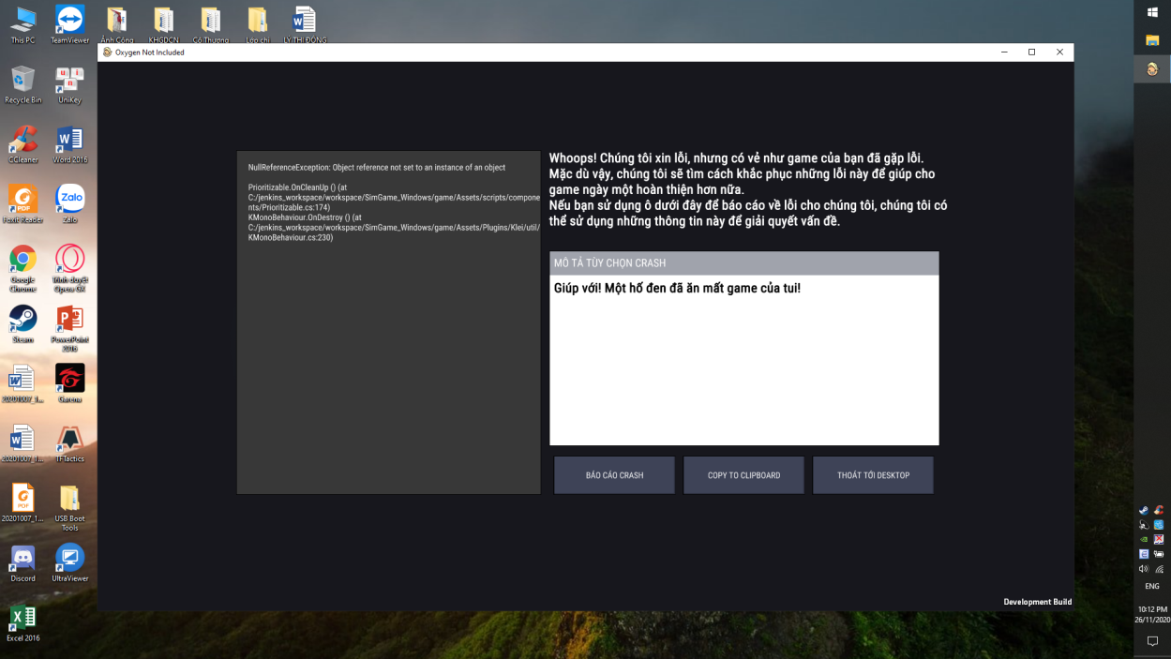Open NVIDIA tray icon
Image resolution: width=1171 pixels, height=659 pixels.
click(1144, 539)
